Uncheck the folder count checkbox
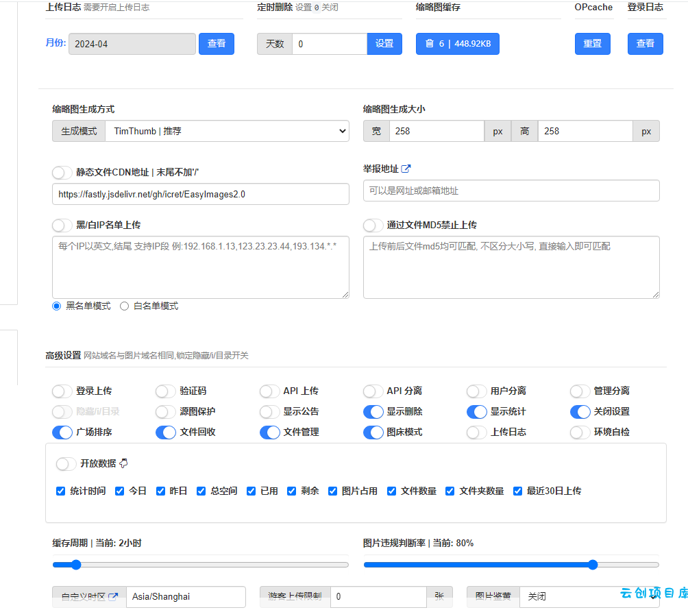This screenshot has height=610, width=688. pyautogui.click(x=450, y=491)
